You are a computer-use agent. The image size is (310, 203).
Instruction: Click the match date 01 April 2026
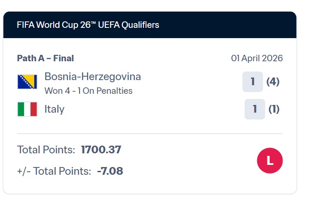coord(257,58)
